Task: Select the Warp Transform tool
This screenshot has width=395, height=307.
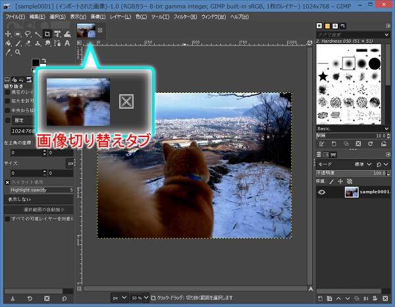Action: (x=67, y=34)
